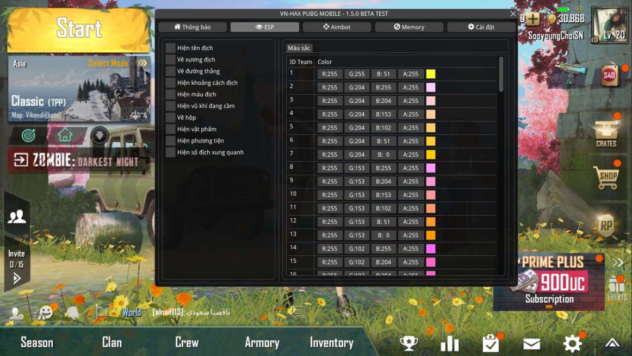The image size is (632, 356).
Task: Enable Vẽ hộp checkbox
Action: tap(170, 118)
